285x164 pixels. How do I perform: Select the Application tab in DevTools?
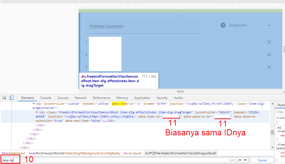point(142,98)
